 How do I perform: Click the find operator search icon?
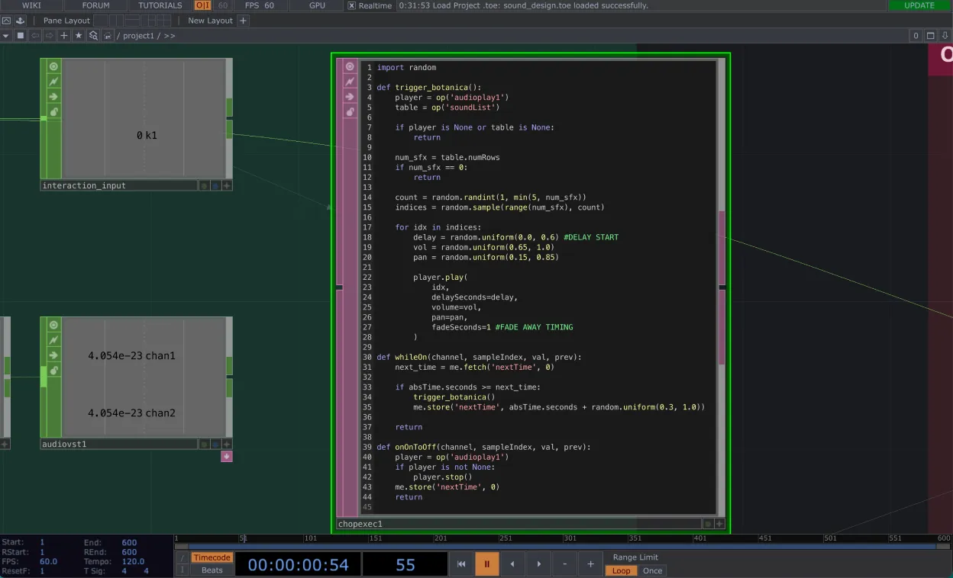click(93, 36)
